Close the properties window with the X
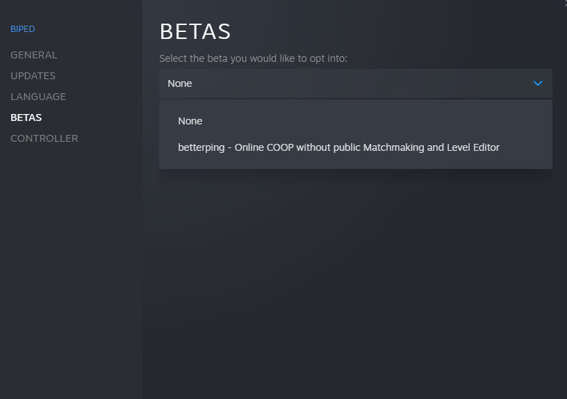This screenshot has height=399, width=567. (564, 3)
